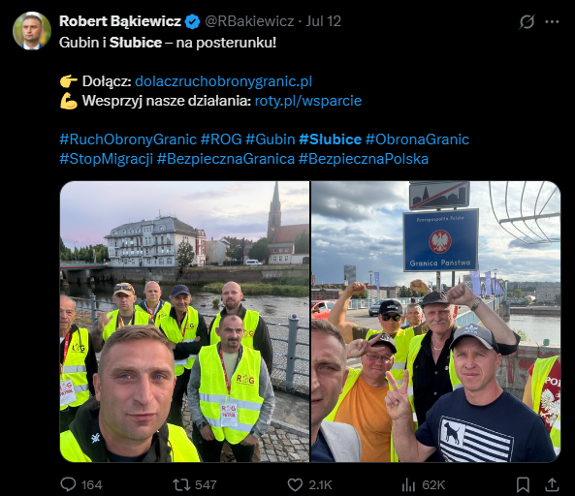Click the Grok explain icon

pyautogui.click(x=527, y=21)
